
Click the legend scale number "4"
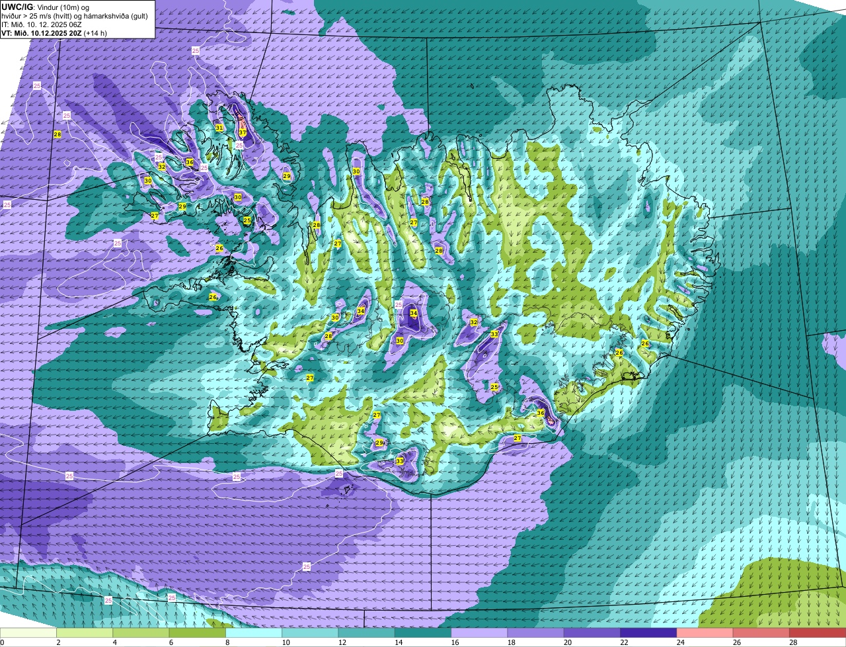(x=114, y=642)
